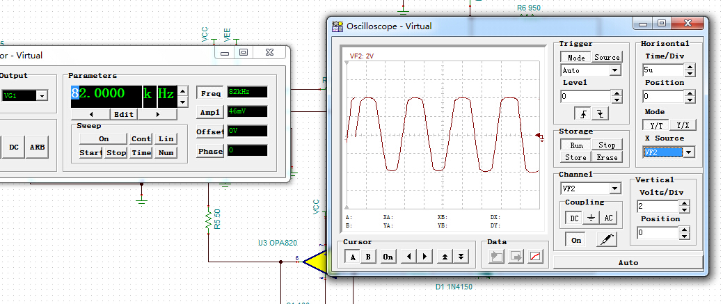Click cursor double down-arrow button
This screenshot has height=304, width=723.
tap(461, 257)
